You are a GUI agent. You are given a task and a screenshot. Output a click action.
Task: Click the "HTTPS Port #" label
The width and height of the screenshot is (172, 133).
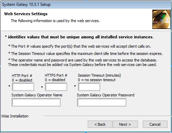click(x=56, y=75)
